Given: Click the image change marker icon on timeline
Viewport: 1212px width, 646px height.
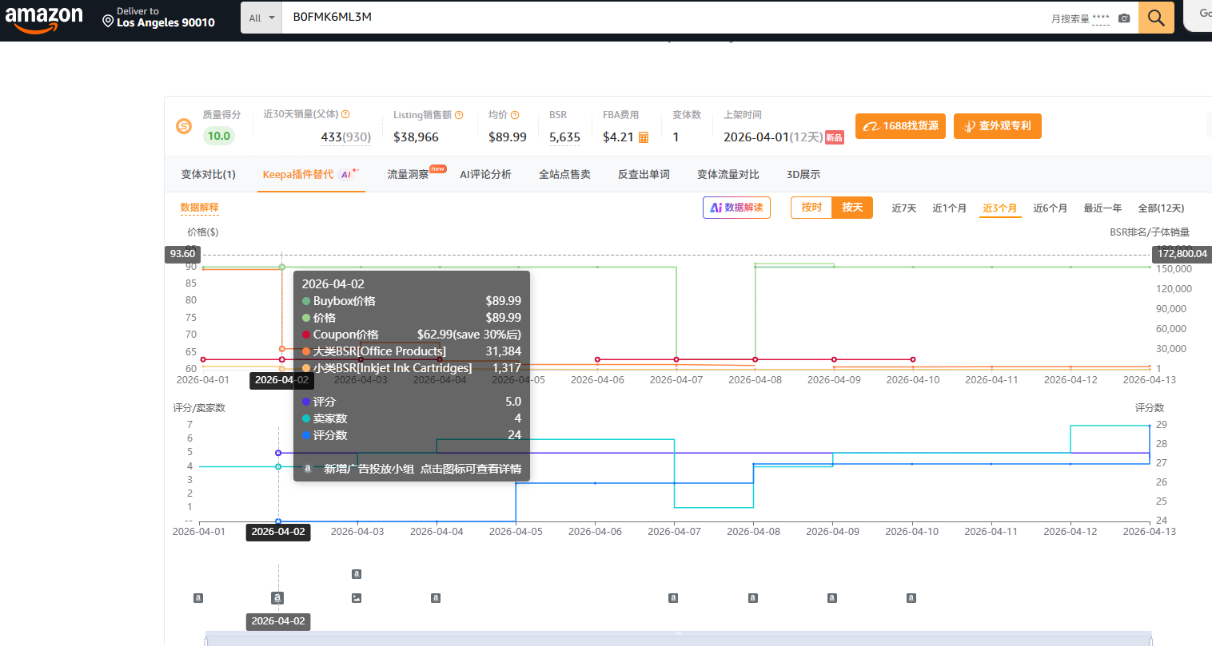Looking at the screenshot, I should 357,597.
